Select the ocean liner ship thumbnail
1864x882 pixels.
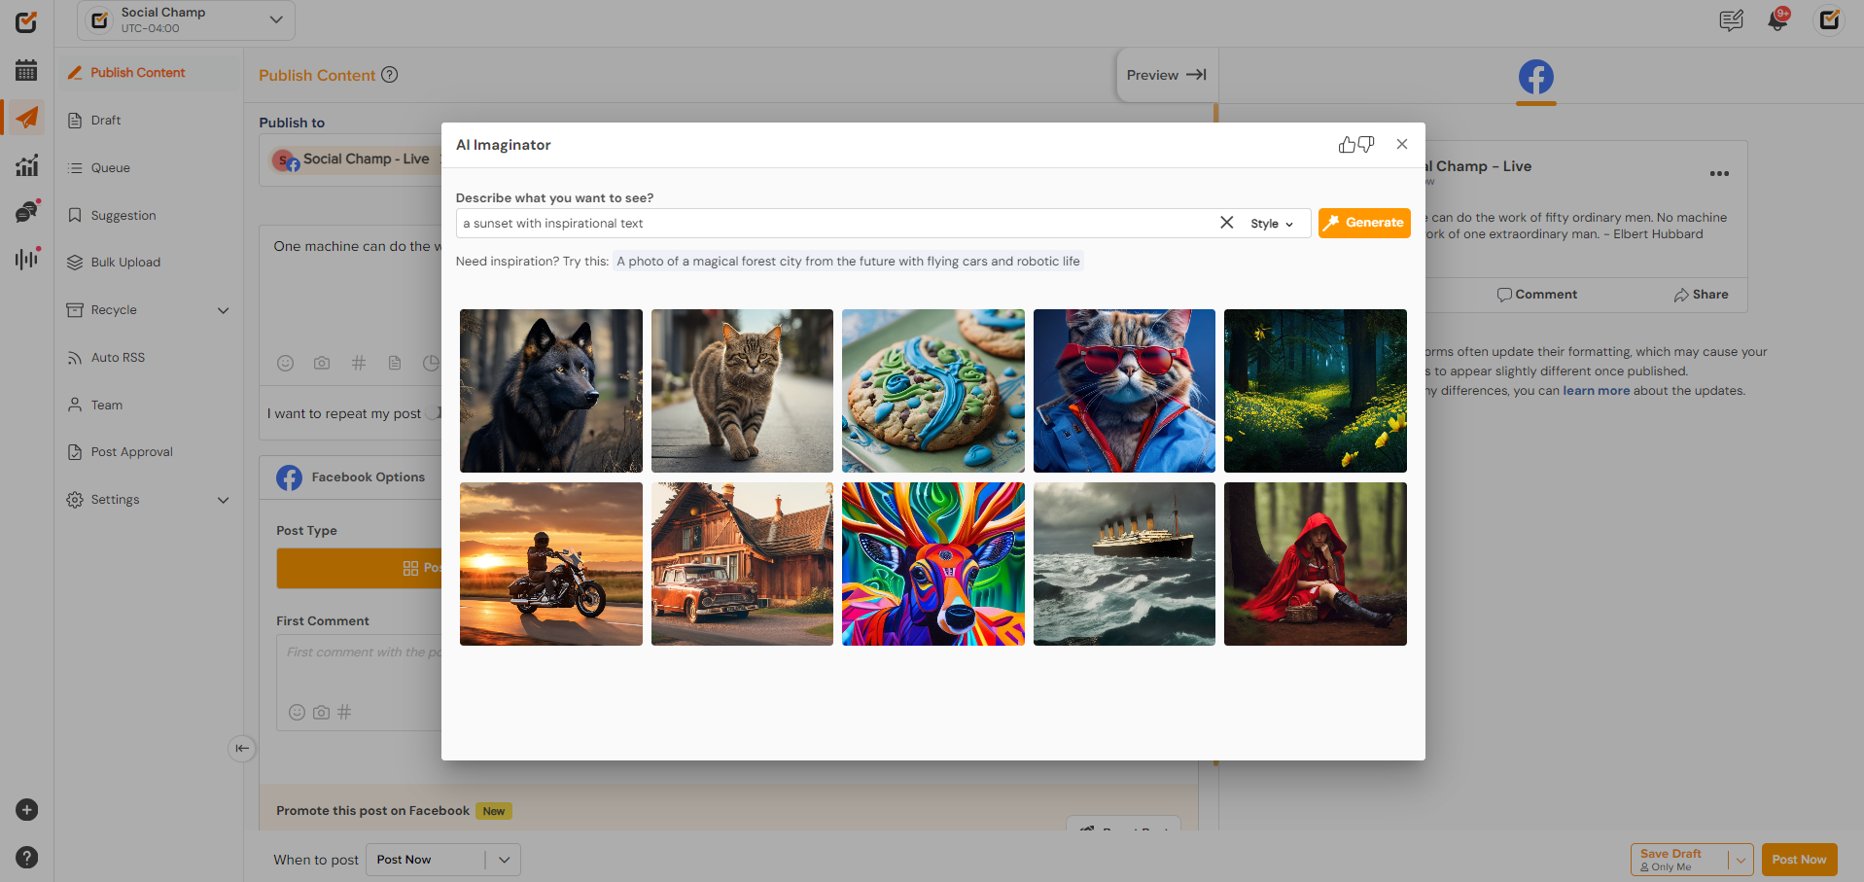[x=1124, y=564]
